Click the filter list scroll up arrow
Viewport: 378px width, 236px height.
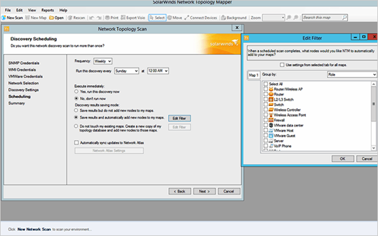tap(374, 84)
